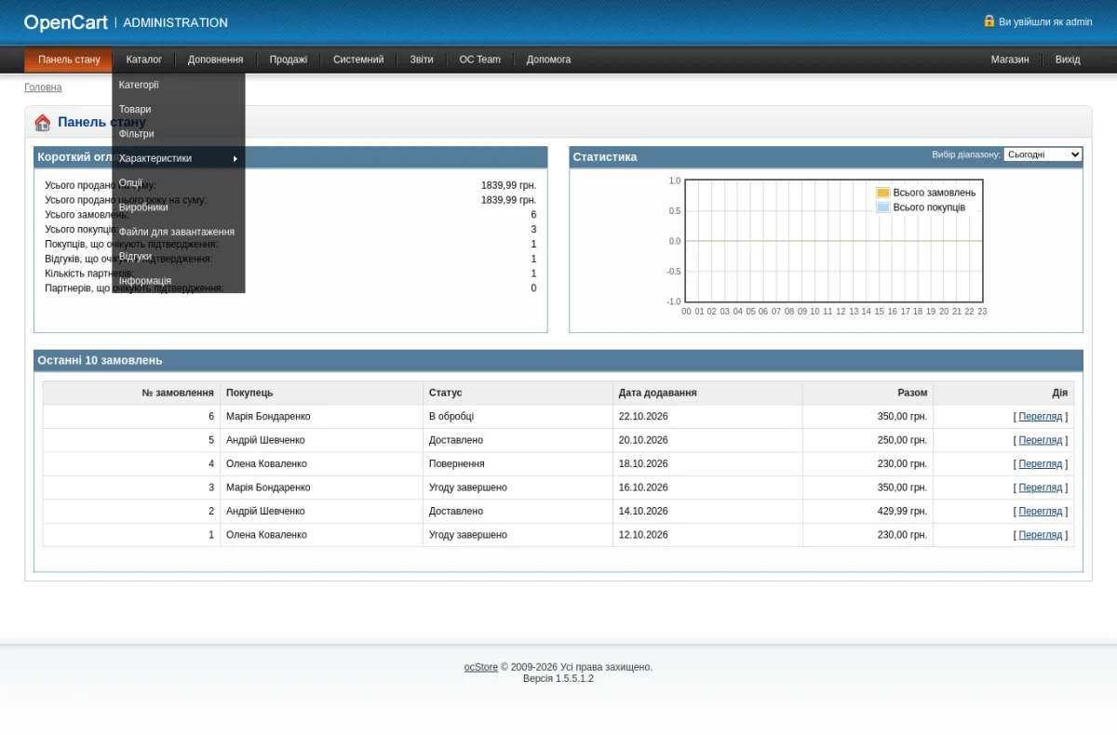
Task: Select Категорії in the Каталог menu
Action: [179, 85]
